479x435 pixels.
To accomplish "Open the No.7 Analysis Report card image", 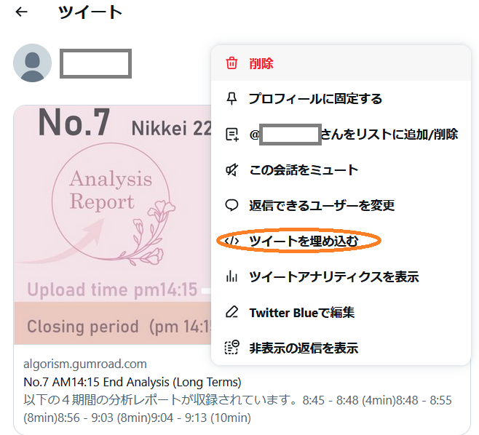I will pos(112,225).
